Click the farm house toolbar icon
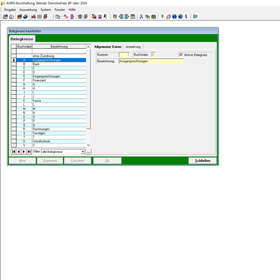This screenshot has height=280, width=280. 19,17
